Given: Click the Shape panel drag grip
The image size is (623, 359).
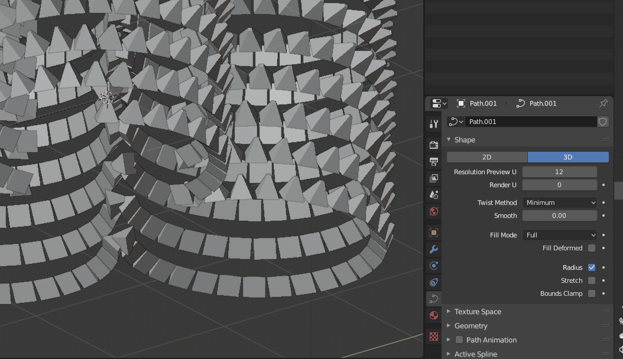Looking at the screenshot, I should [x=605, y=139].
